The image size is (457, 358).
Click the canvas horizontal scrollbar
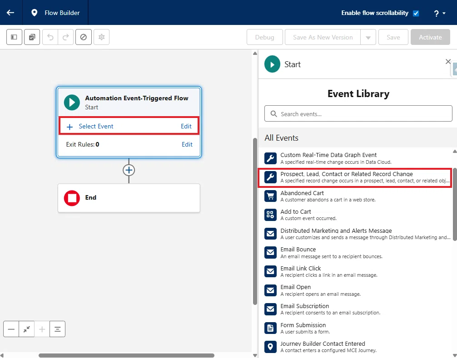point(126,355)
